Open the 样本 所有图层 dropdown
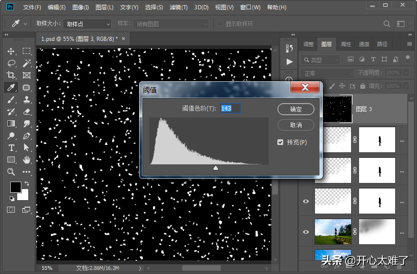This screenshot has height=274, width=417. pos(171,24)
